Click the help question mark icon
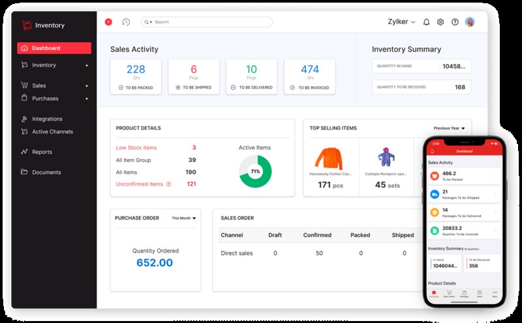This screenshot has width=522, height=323. pos(455,22)
